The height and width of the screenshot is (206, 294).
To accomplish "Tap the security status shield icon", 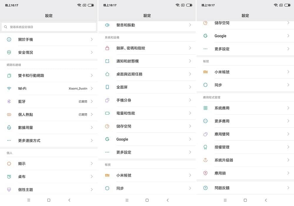I will pyautogui.click(x=9, y=52).
